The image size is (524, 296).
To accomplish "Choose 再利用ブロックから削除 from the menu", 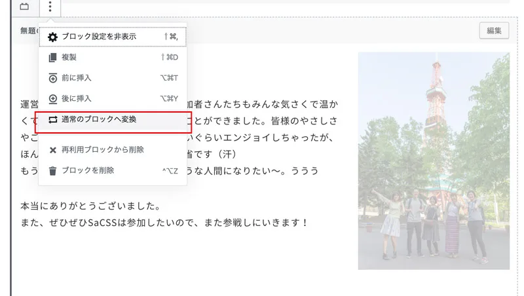I will pos(102,150).
